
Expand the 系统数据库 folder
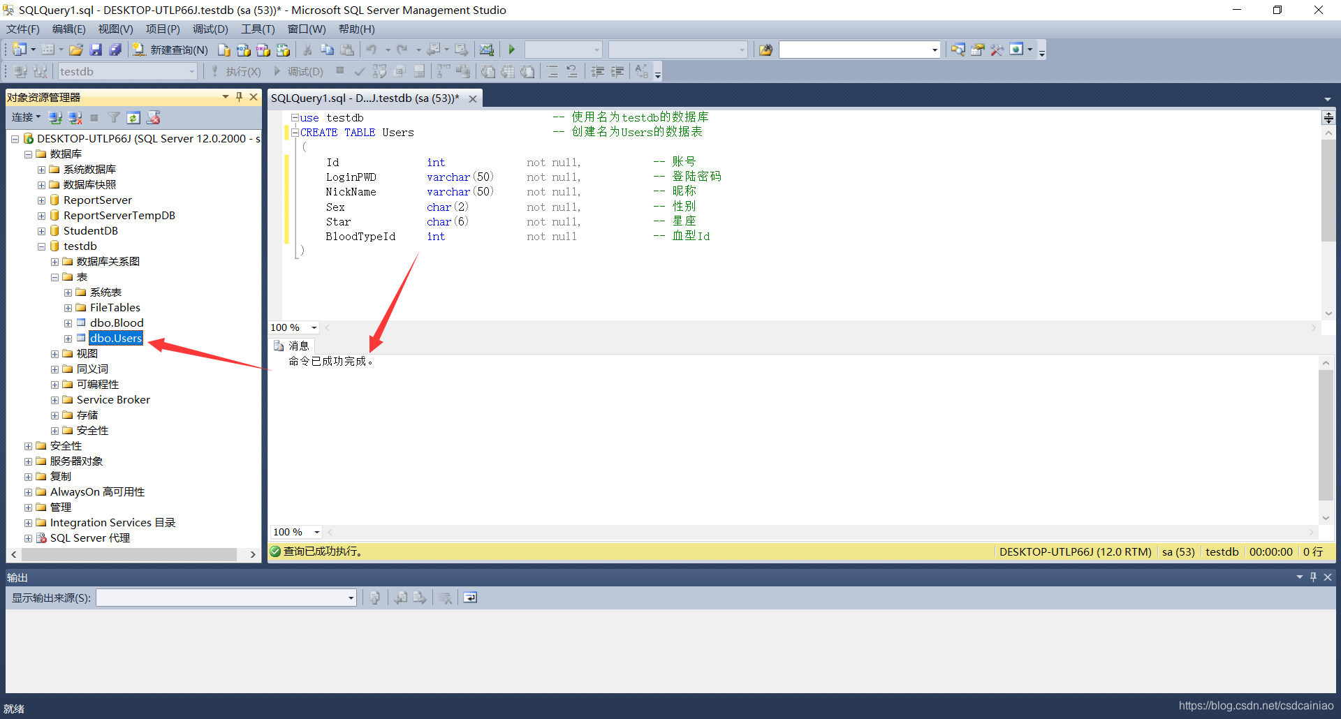[x=41, y=170]
